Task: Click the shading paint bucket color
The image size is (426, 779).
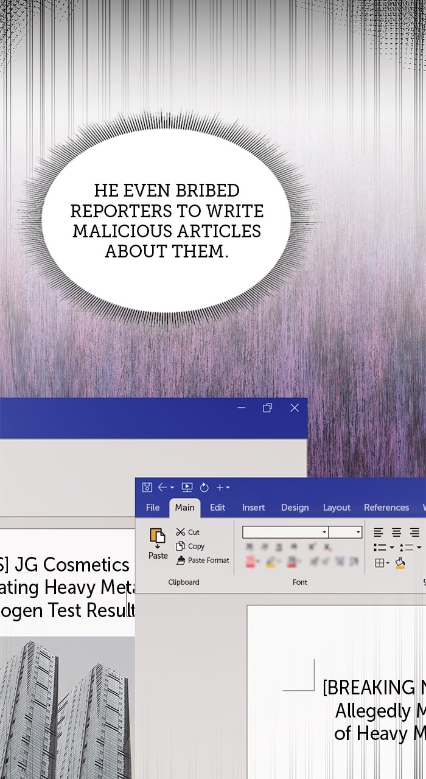Action: point(400,563)
